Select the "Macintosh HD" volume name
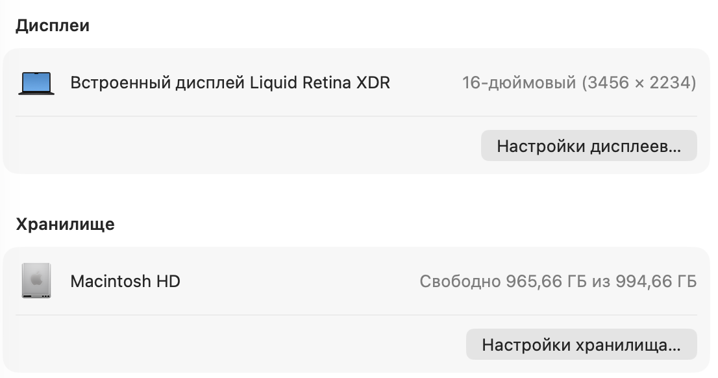Viewport: 718px width, 378px height. tap(125, 281)
